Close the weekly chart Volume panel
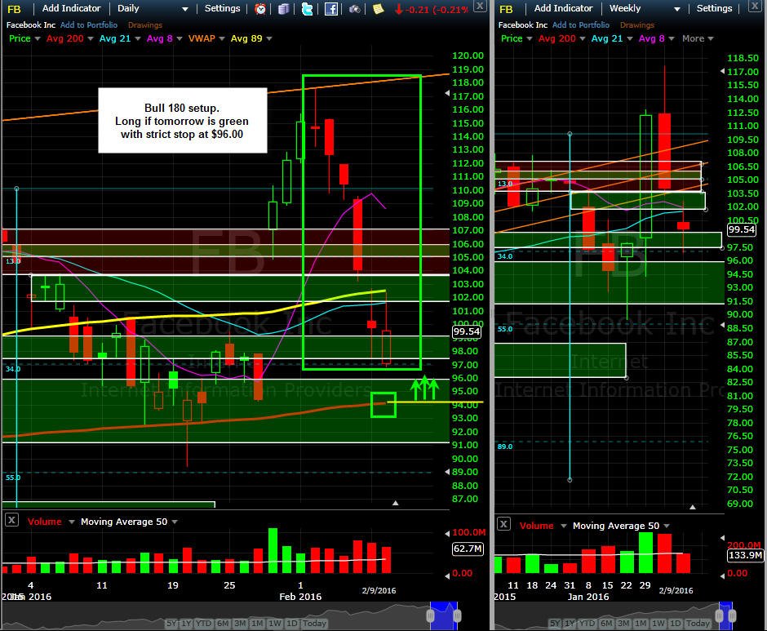This screenshot has height=631, width=767. click(x=503, y=524)
